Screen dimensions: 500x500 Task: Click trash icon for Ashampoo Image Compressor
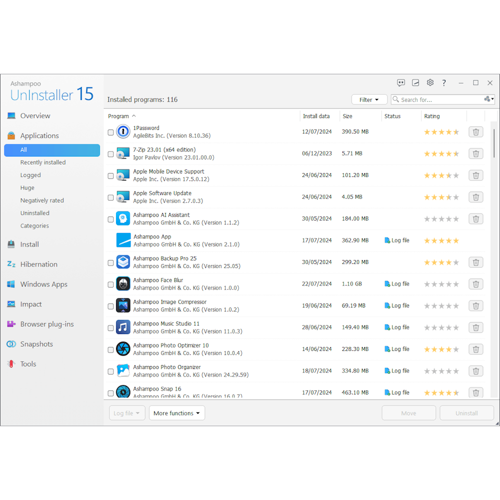476,306
